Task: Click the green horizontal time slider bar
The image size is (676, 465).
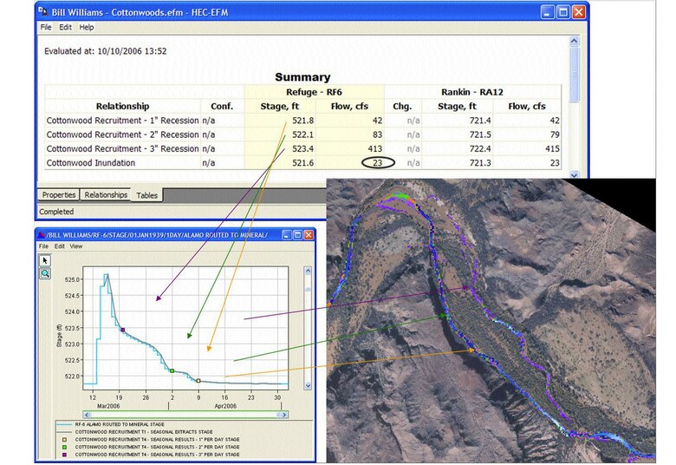Action: click(185, 415)
